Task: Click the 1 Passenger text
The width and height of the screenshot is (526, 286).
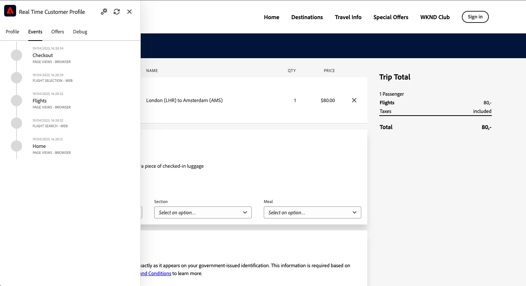Action: coord(392,94)
